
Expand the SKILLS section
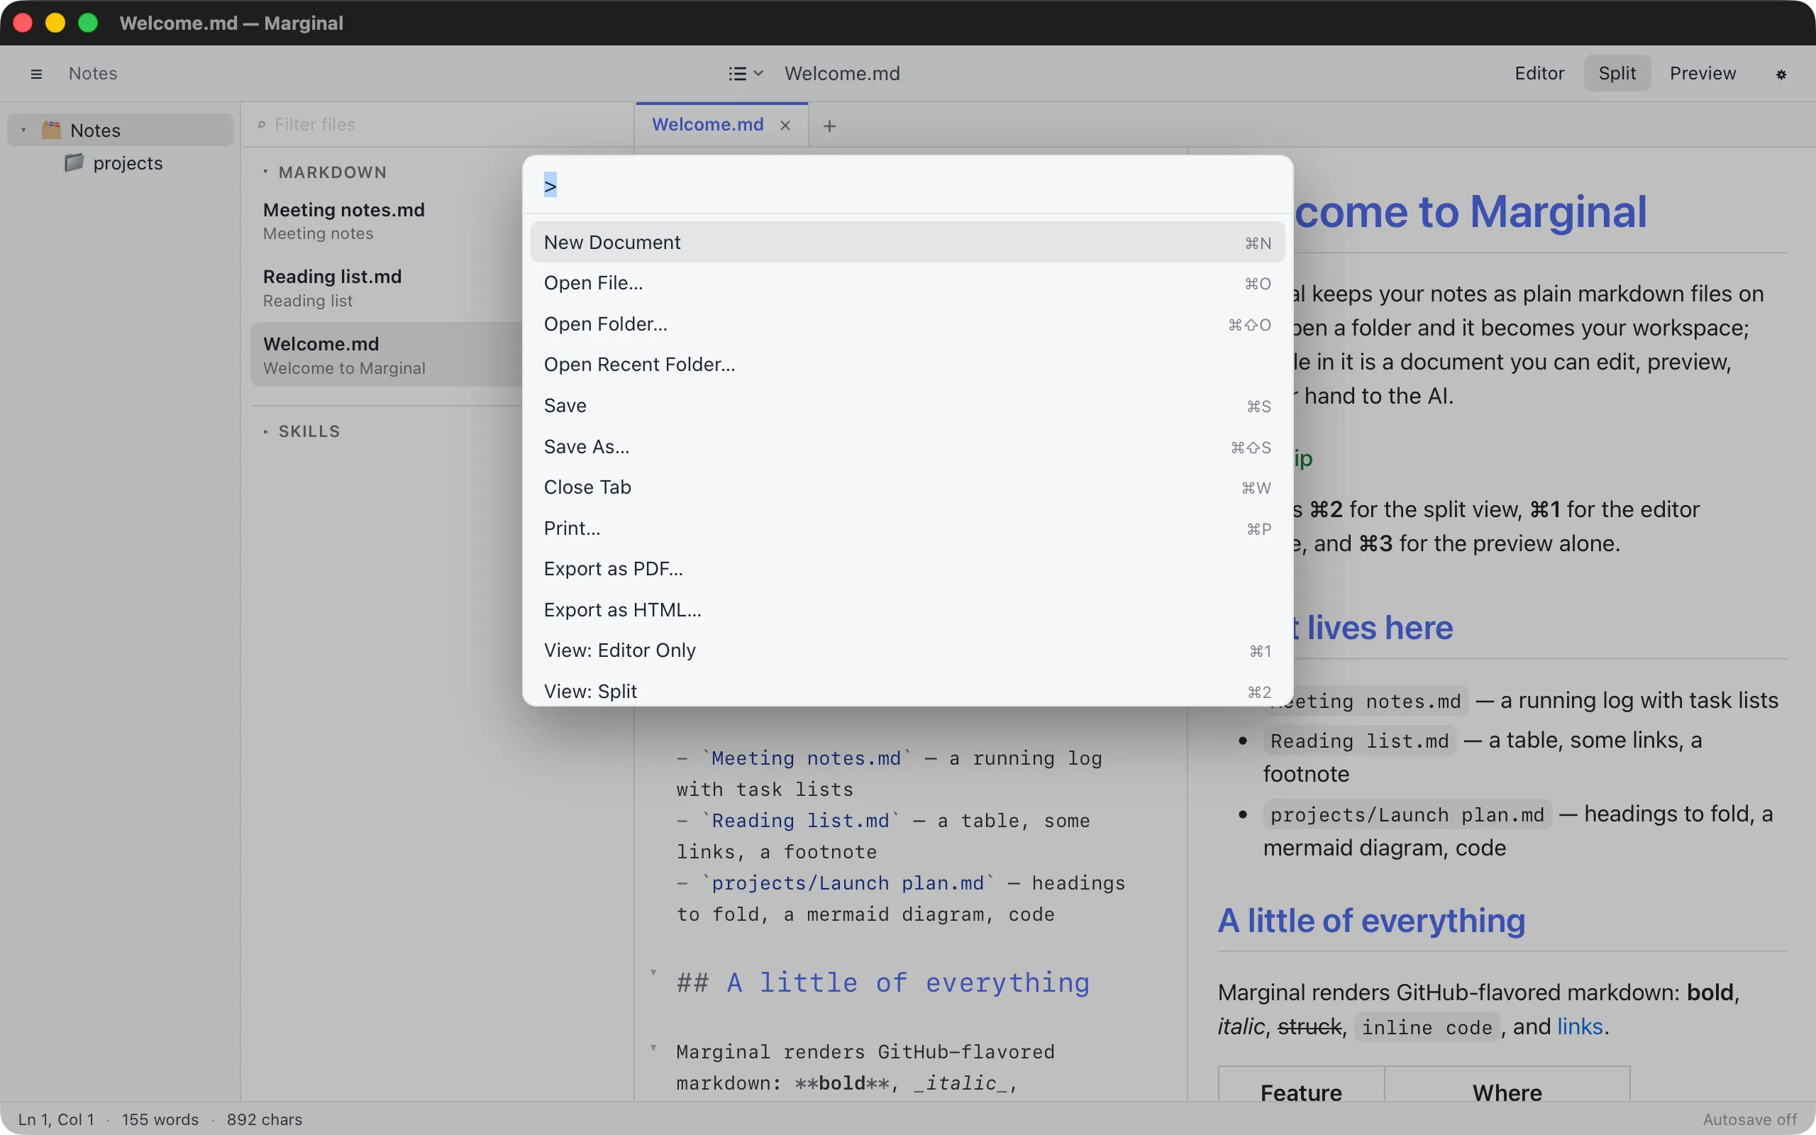(265, 431)
